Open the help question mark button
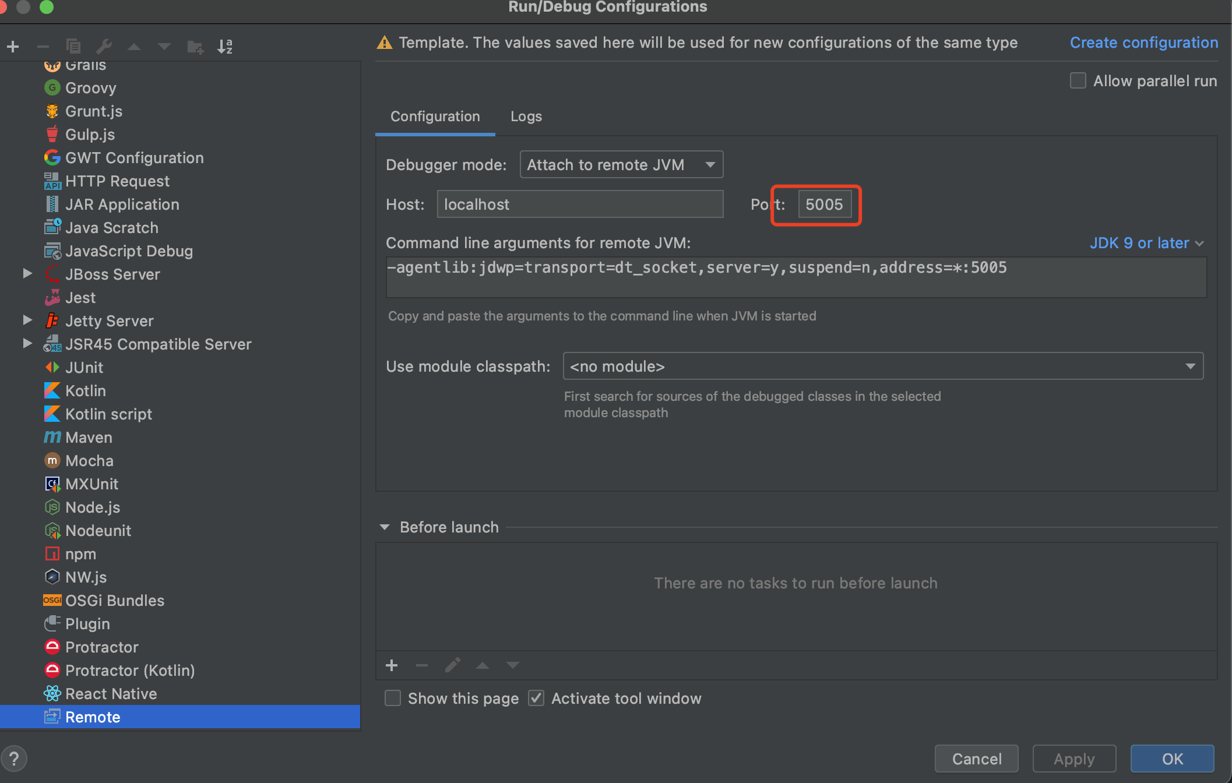Screen dimensions: 1232x783 [14, 759]
